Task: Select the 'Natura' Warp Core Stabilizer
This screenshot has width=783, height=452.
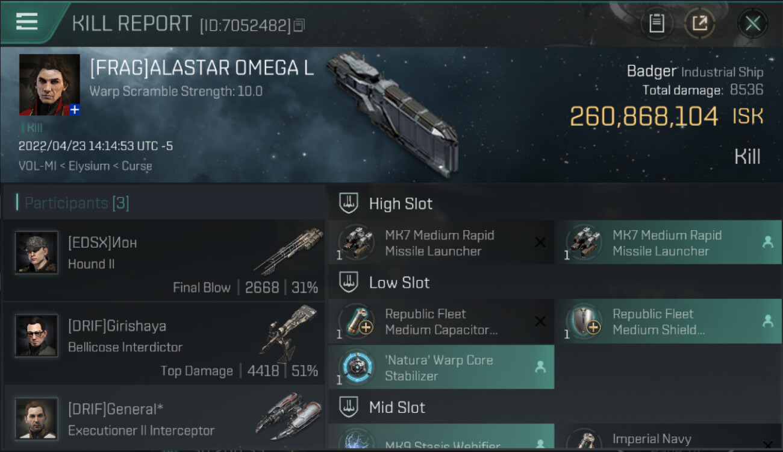Action: coord(440,368)
